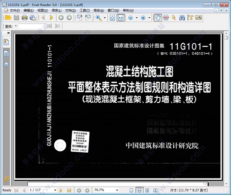Image resolution: width=231 pixels, height=195 pixels.
Task: Switch to single page layout view
Action: (131, 190)
